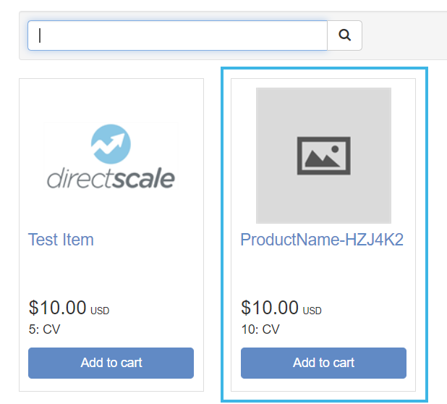
Task: Add ProductName-HZJ4K2 to cart
Action: (323, 363)
